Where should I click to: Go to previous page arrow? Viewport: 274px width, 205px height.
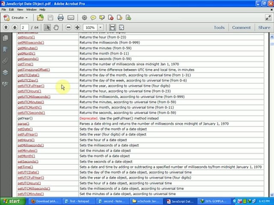(6, 27)
